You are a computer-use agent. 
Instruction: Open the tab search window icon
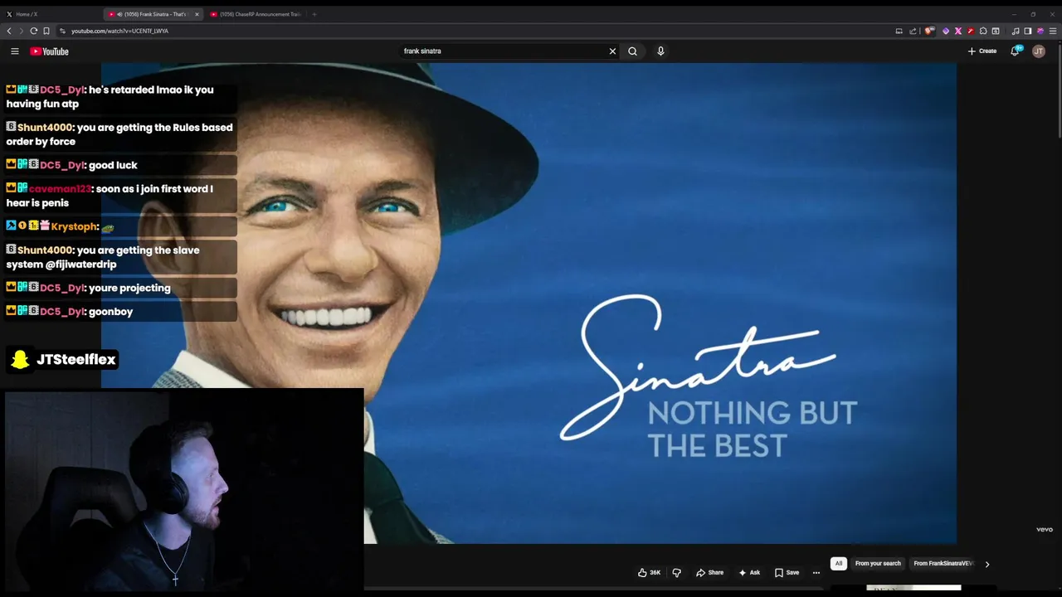click(996, 31)
